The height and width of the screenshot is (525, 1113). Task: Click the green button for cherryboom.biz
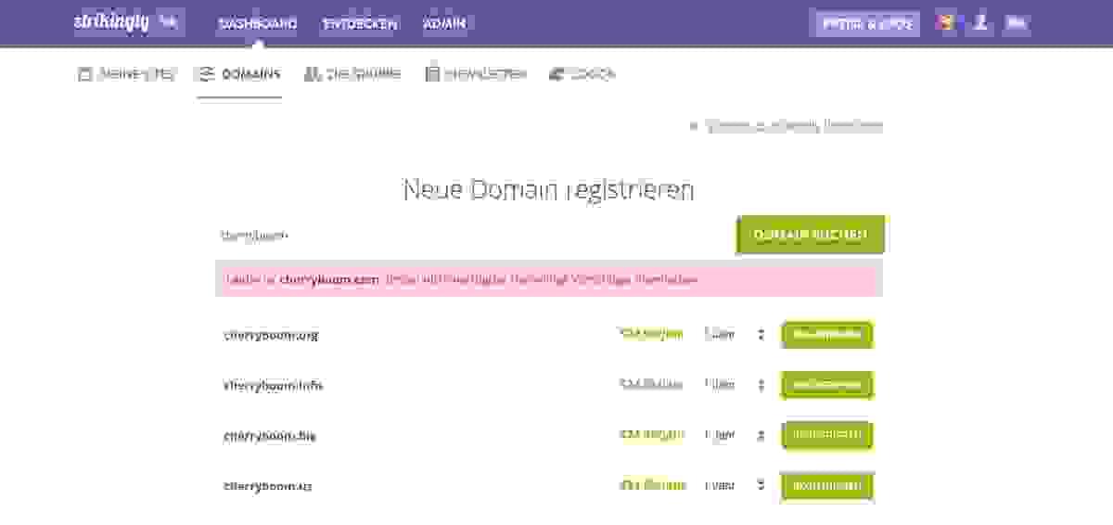(x=827, y=435)
